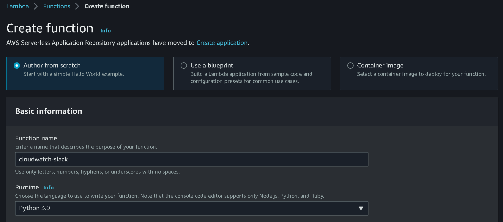
Task: Click the Function name field label
Action: 36,138
